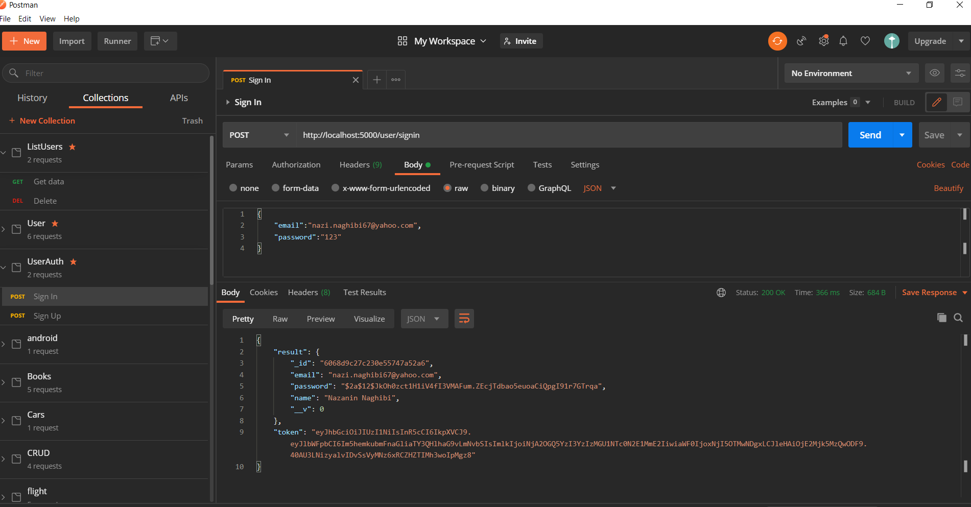Copy the response body using the copy icon
The height and width of the screenshot is (507, 971).
click(x=942, y=318)
